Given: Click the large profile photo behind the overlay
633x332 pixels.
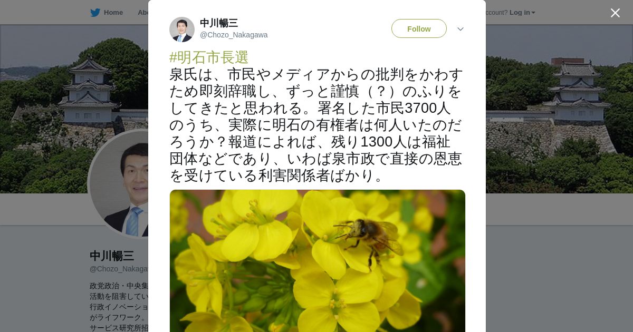Looking at the screenshot, I should pos(120,183).
